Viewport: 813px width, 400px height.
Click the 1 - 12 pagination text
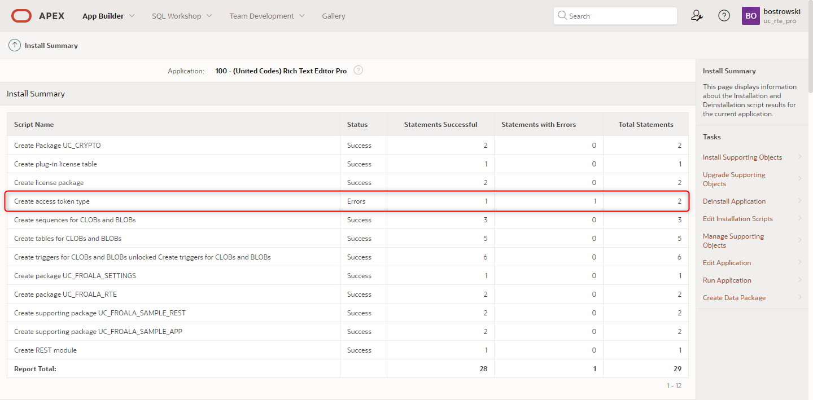tap(674, 386)
